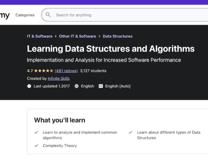Click the star rating icons
The height and width of the screenshot is (159, 208).
[x=44, y=71]
